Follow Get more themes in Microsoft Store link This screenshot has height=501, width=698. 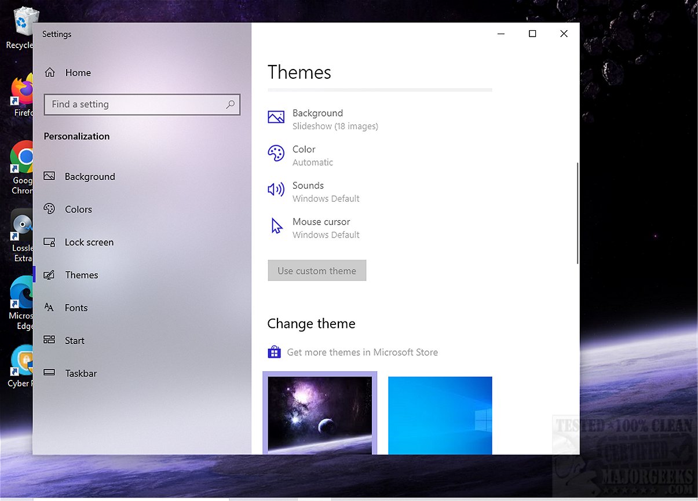[x=362, y=352]
